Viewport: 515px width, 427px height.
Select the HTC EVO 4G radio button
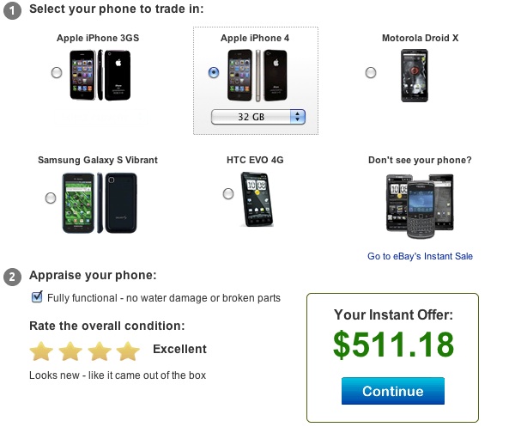227,193
